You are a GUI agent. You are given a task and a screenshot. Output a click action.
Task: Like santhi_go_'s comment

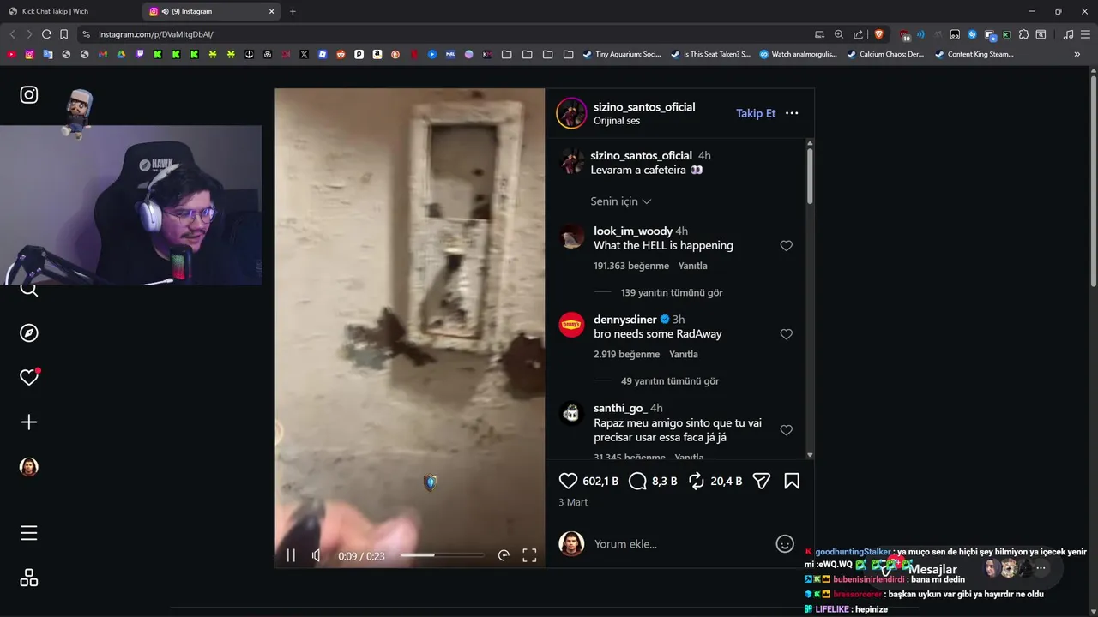coord(786,430)
